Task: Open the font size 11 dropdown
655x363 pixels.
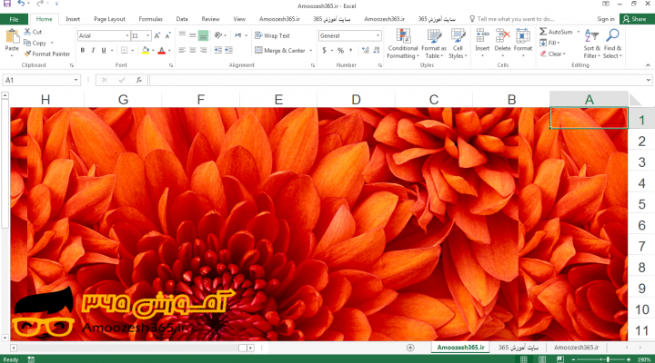Action: point(148,35)
